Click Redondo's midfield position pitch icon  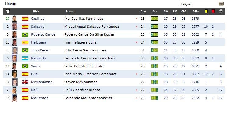pyautogui.click(x=154, y=58)
